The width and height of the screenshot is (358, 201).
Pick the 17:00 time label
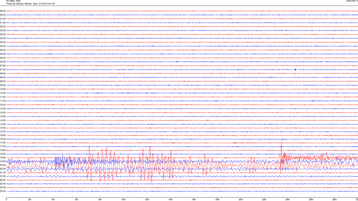coord(3,143)
